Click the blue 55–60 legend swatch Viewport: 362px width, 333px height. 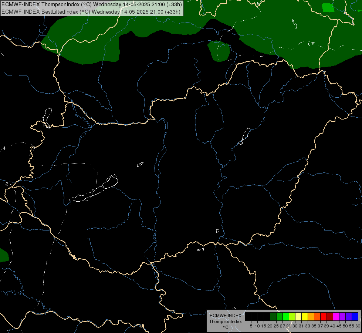coord(355,317)
